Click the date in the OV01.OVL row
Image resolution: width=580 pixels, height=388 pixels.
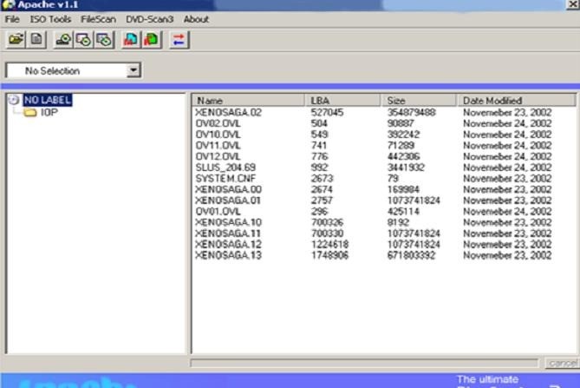point(507,212)
